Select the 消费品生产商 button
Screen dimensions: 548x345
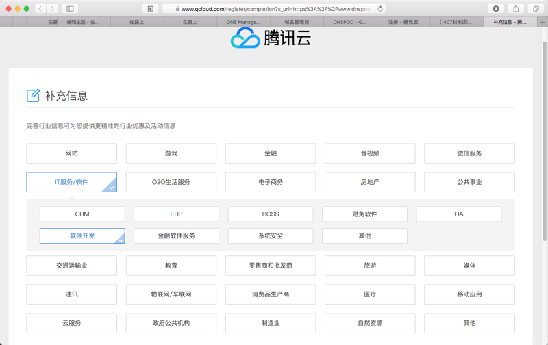click(x=271, y=294)
